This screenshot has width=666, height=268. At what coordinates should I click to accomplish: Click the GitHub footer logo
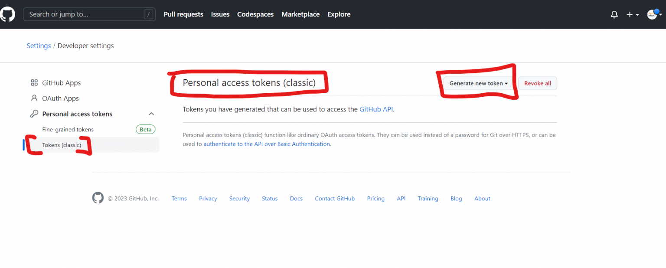click(x=98, y=198)
